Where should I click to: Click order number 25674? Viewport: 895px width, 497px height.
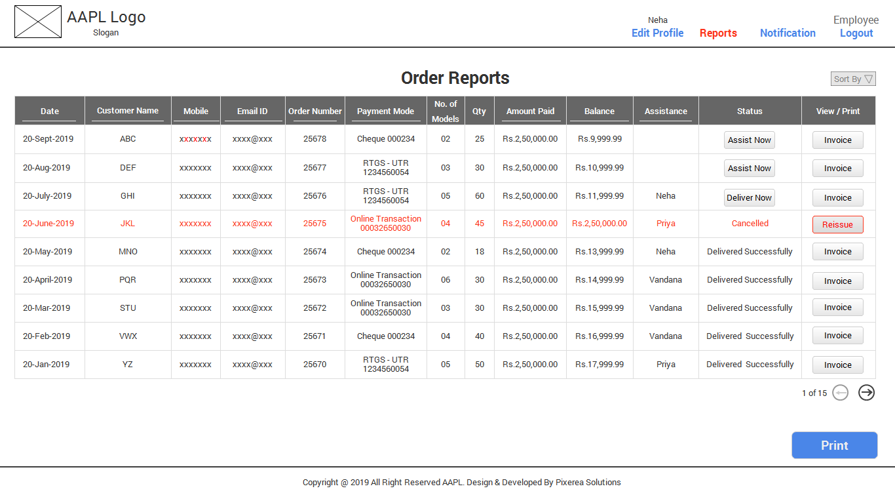coord(314,252)
